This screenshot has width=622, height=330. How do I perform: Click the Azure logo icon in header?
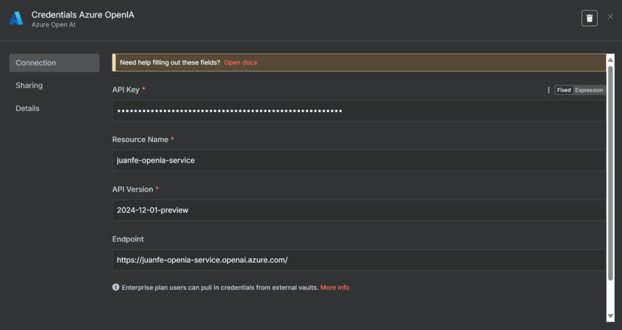click(x=16, y=19)
